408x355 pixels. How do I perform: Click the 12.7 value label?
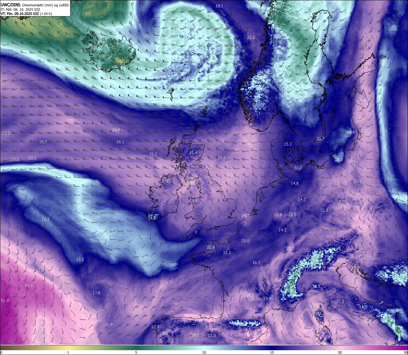click(x=155, y=327)
